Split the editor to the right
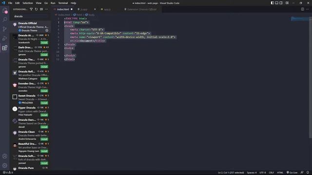The height and width of the screenshot is (175, 312). point(302,9)
